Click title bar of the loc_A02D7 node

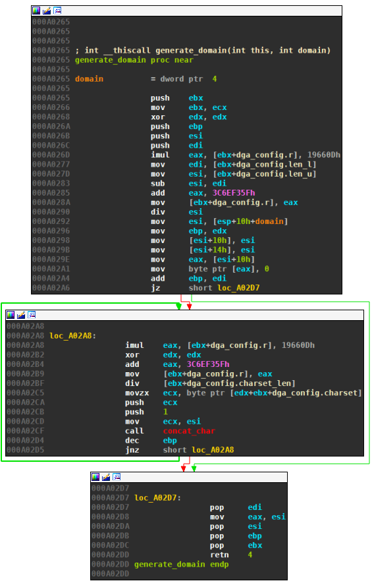click(x=189, y=478)
